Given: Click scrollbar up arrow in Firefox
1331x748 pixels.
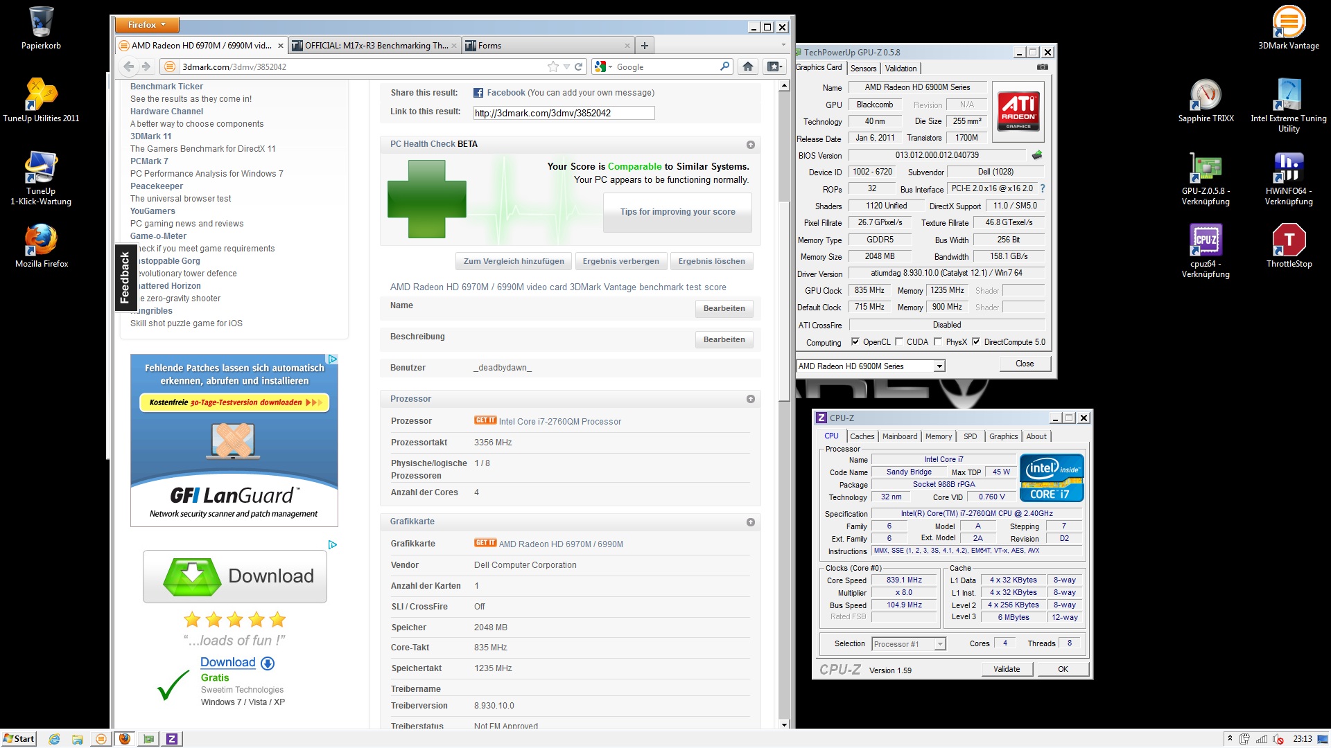Looking at the screenshot, I should pos(784,86).
